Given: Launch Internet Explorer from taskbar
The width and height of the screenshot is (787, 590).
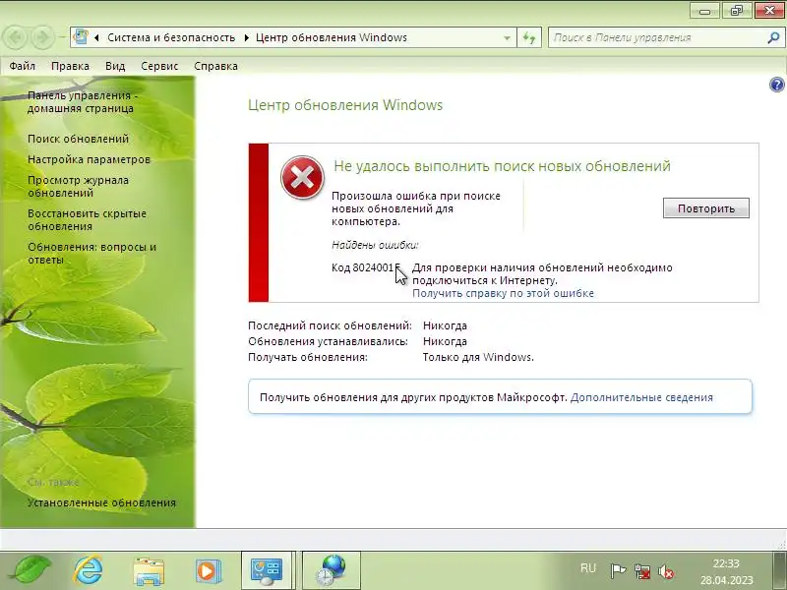Looking at the screenshot, I should click(89, 570).
